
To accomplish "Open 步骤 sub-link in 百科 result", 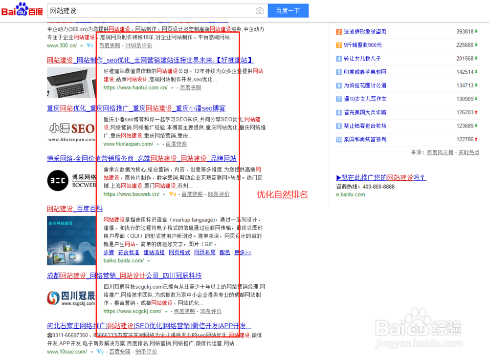I will [x=109, y=252].
